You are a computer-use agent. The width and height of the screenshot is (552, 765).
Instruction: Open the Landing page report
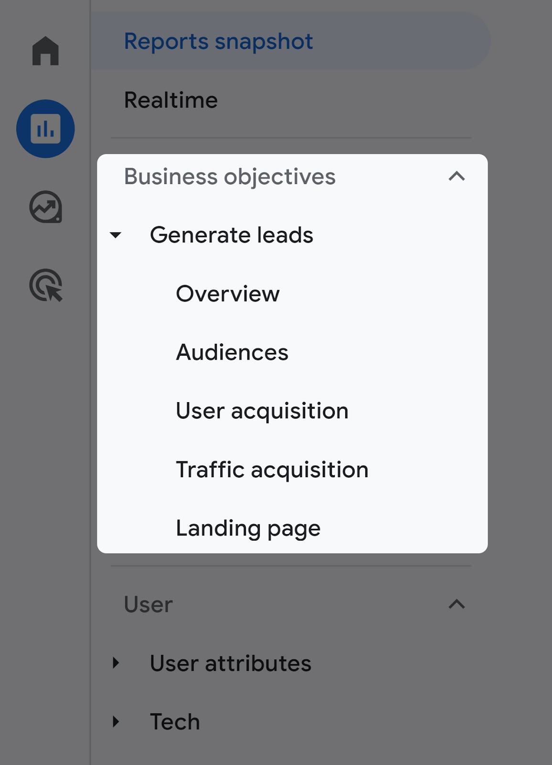[248, 529]
